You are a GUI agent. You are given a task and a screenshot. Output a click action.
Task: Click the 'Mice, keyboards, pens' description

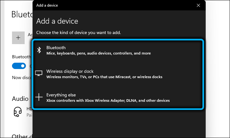coord(98,53)
